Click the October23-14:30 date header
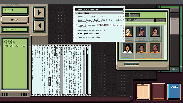Screen dimensions: 183x103 pos(99,13)
